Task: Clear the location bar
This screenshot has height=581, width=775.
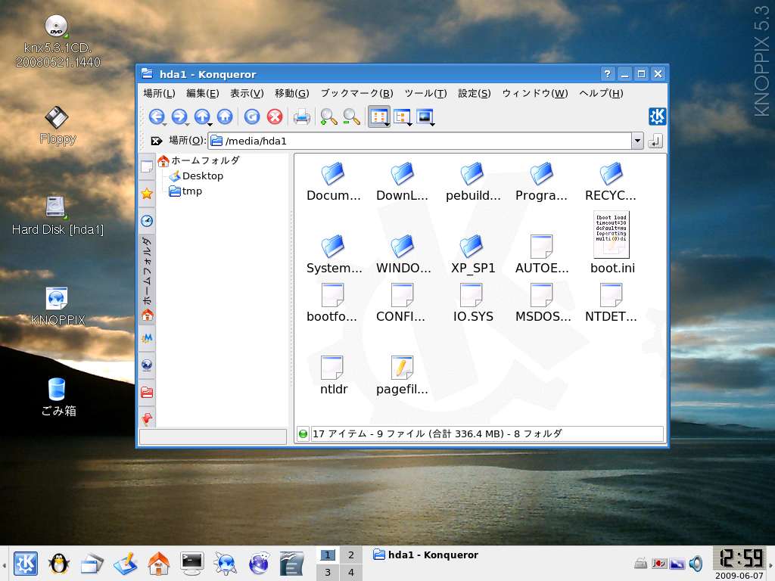Action: point(156,141)
